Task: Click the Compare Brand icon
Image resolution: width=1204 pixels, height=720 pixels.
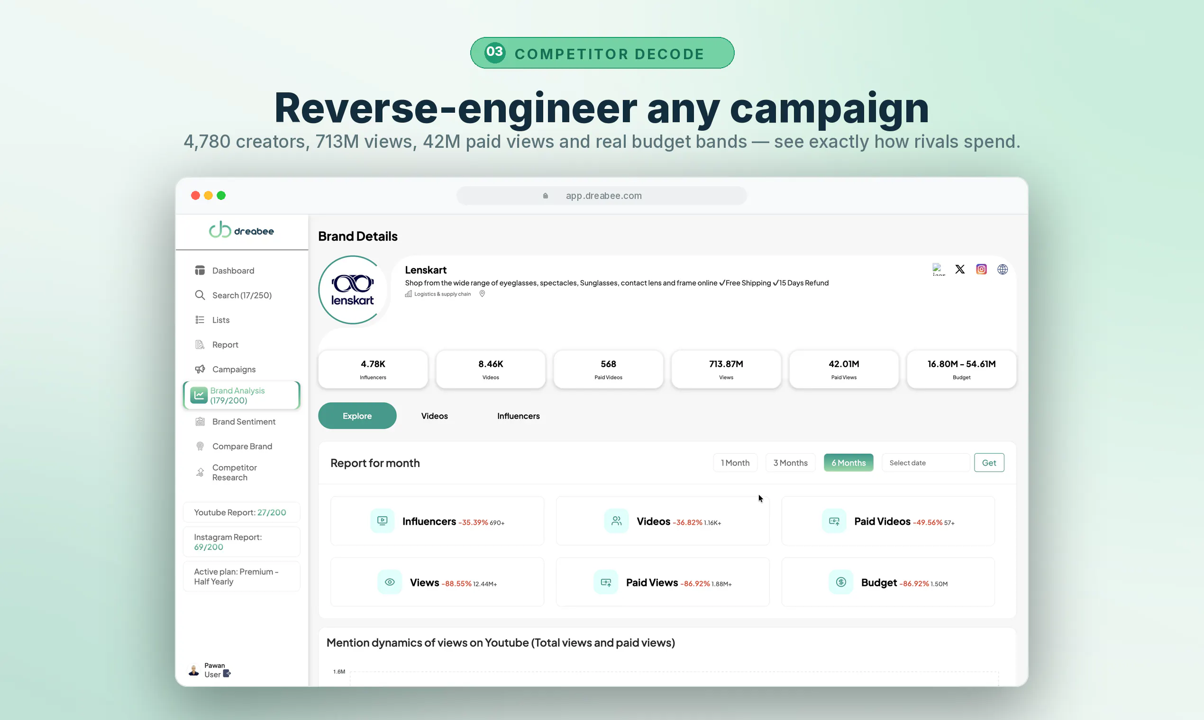Action: point(200,446)
